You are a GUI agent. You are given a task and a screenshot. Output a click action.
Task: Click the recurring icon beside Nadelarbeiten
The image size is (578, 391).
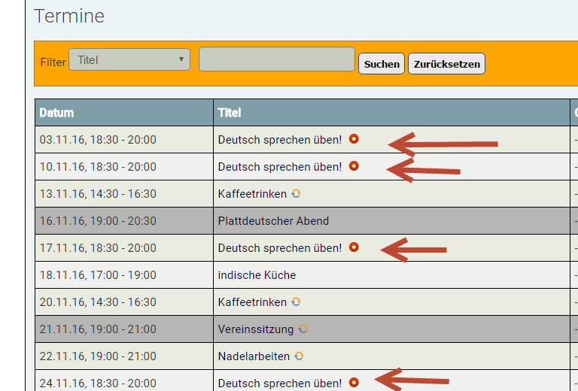(299, 356)
